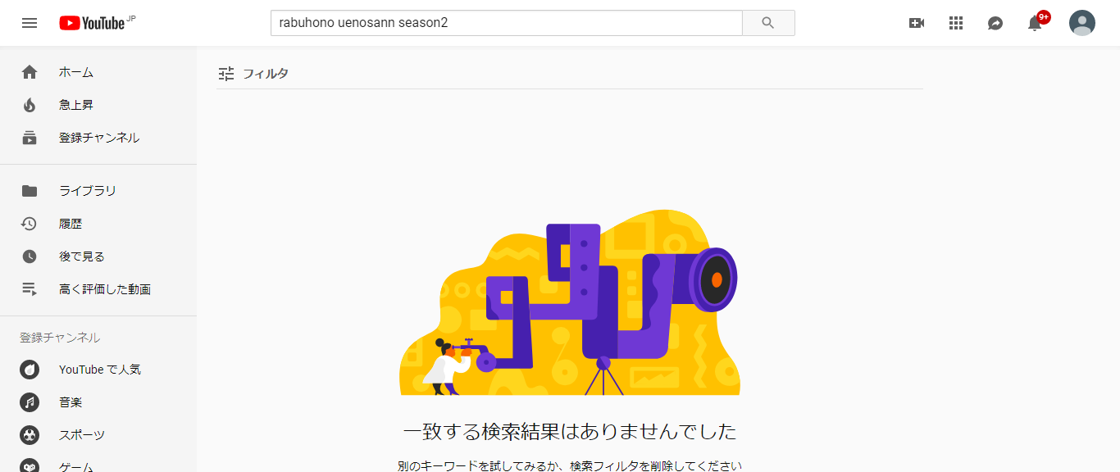Open the account avatar menu
The height and width of the screenshot is (472, 1120).
point(1082,23)
